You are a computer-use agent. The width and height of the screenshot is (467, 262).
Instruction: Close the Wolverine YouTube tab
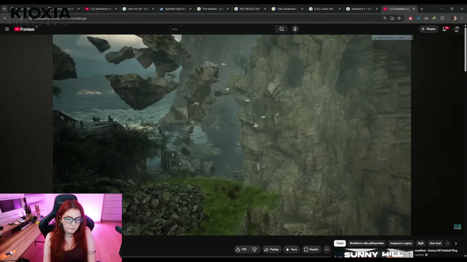tap(116, 9)
